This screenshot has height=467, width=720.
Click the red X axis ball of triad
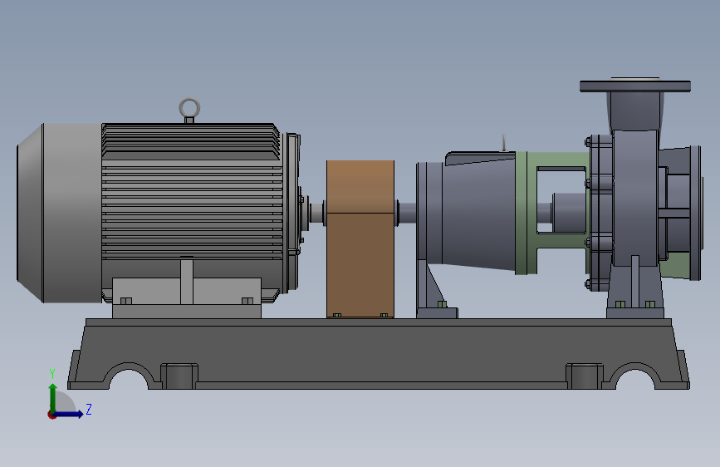(x=51, y=415)
